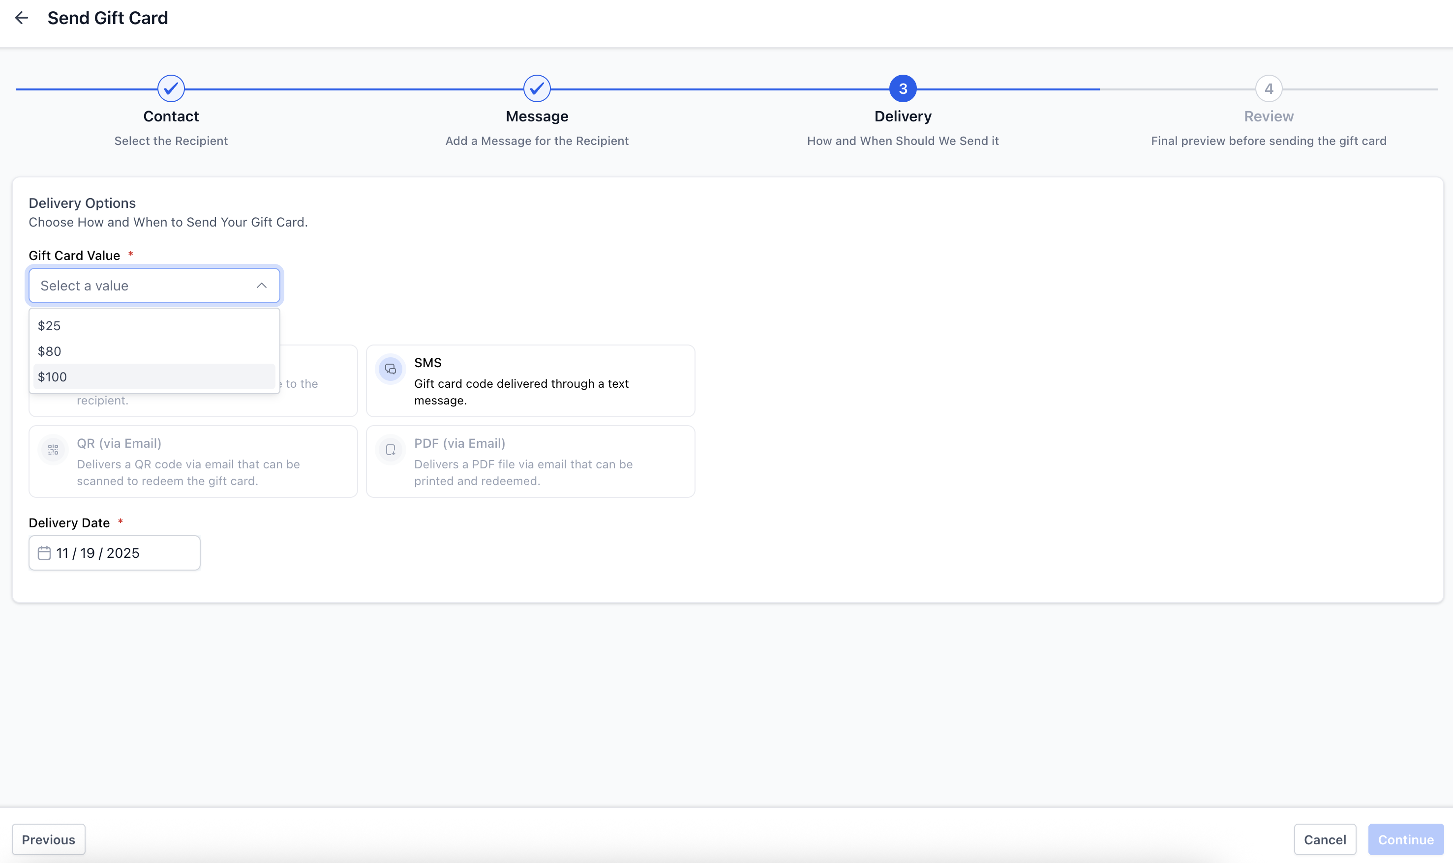Screen dimensions: 1453x863
Task: Click the Delivery Date input field
Action: tap(122, 553)
